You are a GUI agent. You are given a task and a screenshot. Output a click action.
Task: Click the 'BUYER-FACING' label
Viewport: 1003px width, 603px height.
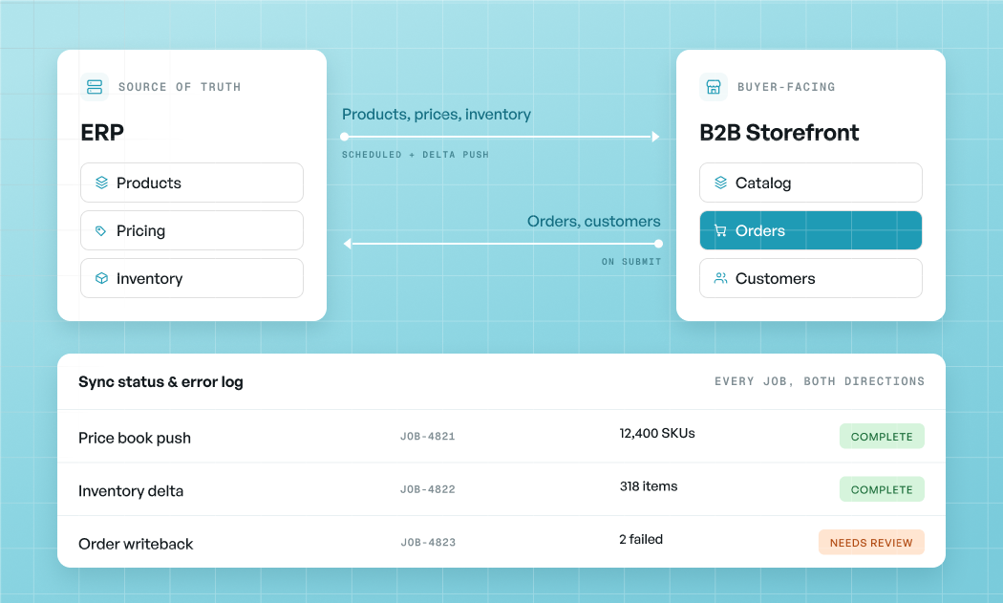[x=786, y=87]
